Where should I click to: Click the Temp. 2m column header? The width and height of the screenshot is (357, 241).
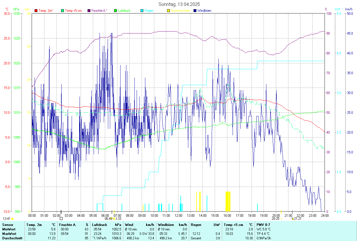pyautogui.click(x=34, y=225)
